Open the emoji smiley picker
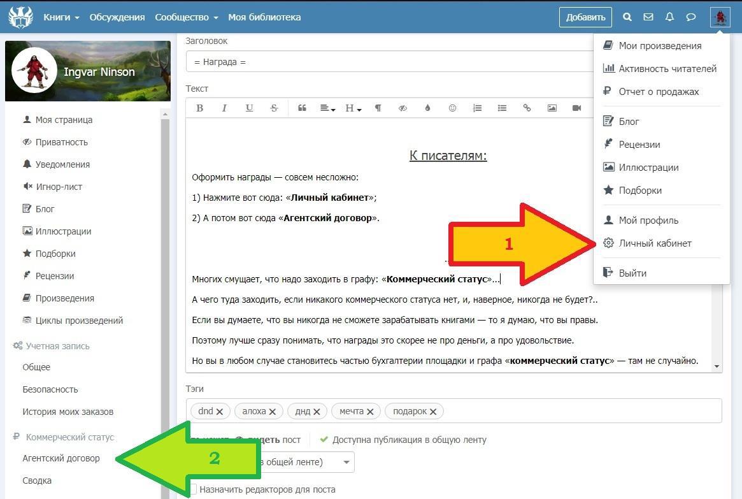Image resolution: width=742 pixels, height=499 pixels. [x=452, y=108]
